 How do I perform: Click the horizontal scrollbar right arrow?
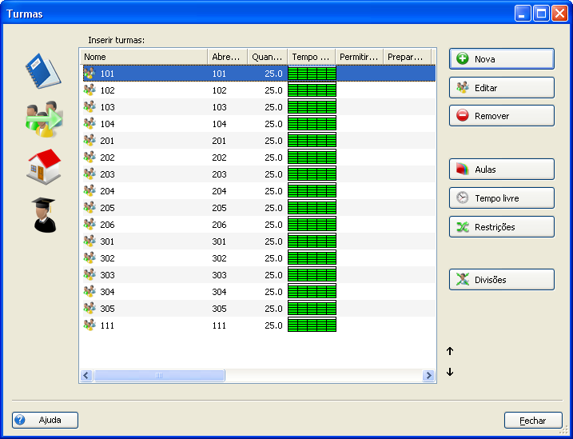[429, 376]
